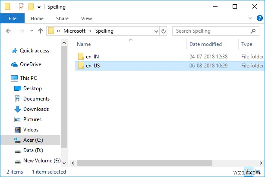Click Microsoft in the address breadcrumb
Image resolution: width=265 pixels, height=177 pixels.
(x=74, y=31)
